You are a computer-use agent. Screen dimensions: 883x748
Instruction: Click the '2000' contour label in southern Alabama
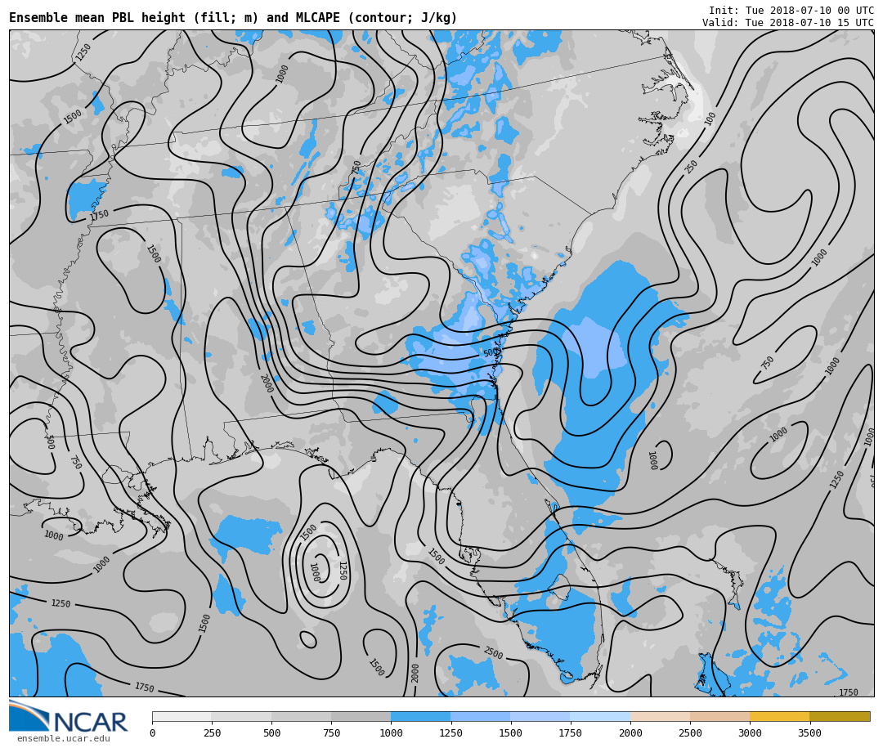point(267,383)
